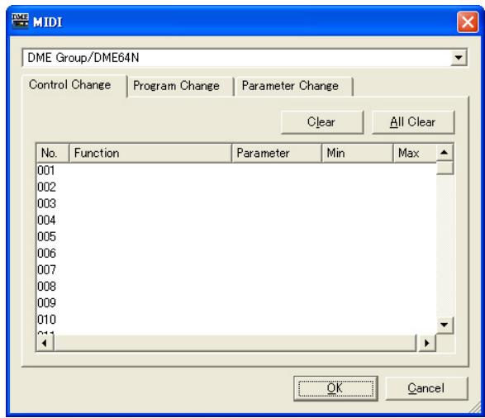The height and width of the screenshot is (418, 485).
Task: Sort by the No. column header
Action: tap(53, 153)
